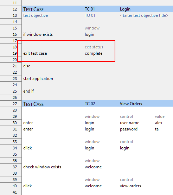Click the 'start application' action cell
Image resolution: width=173 pixels, height=195 pixels.
click(38, 79)
